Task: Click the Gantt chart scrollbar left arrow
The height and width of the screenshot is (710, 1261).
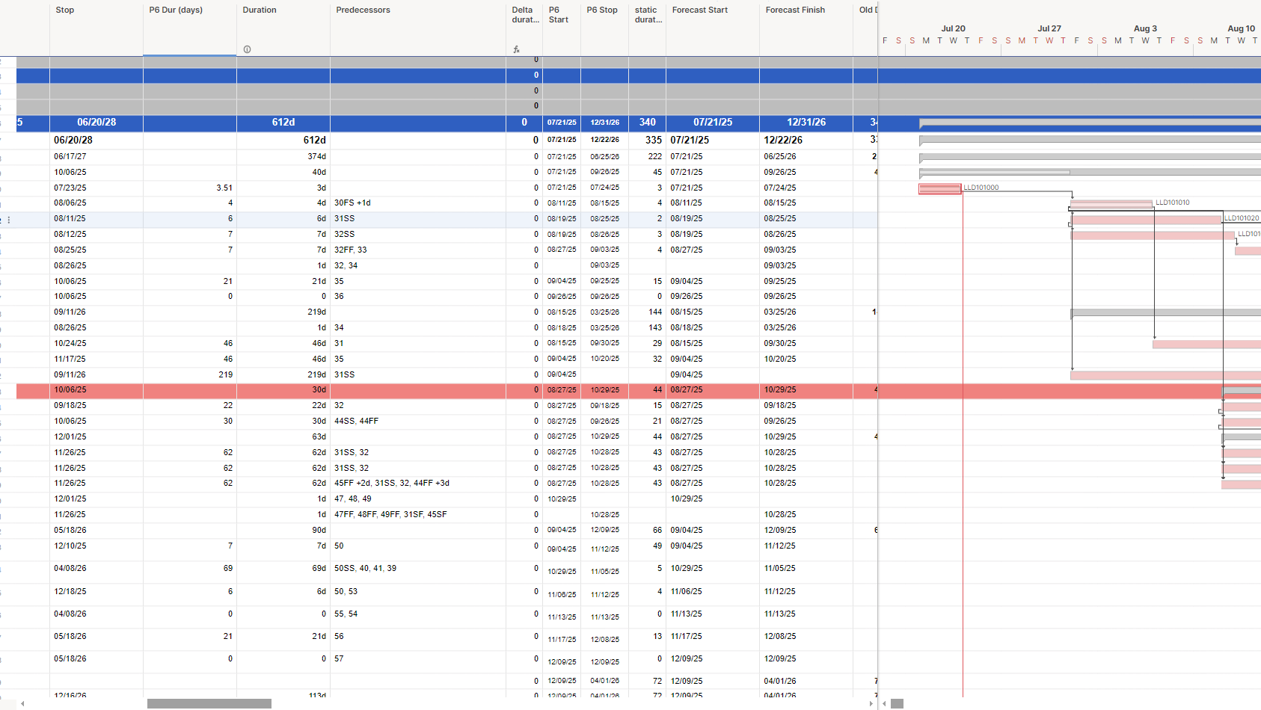Action: click(x=883, y=703)
